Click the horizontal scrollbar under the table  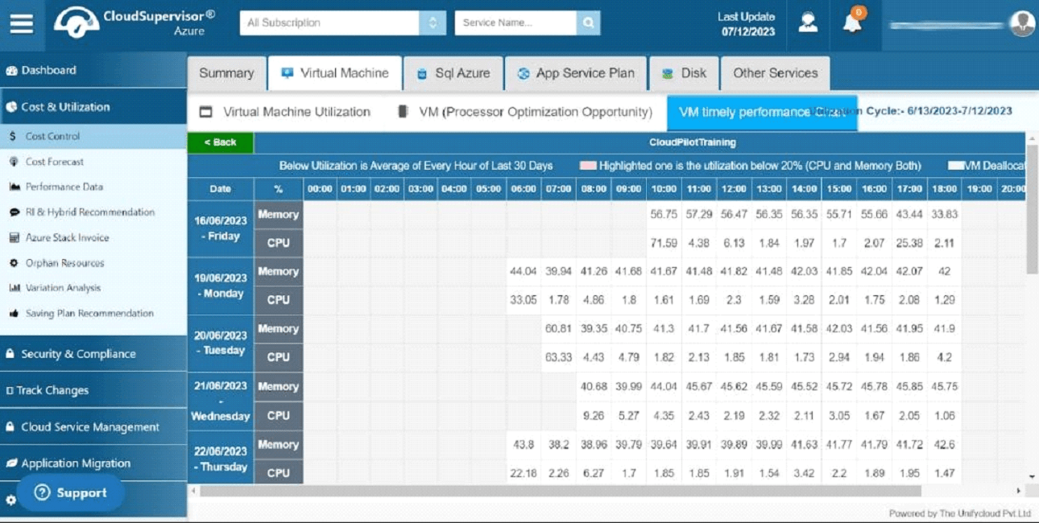click(560, 490)
